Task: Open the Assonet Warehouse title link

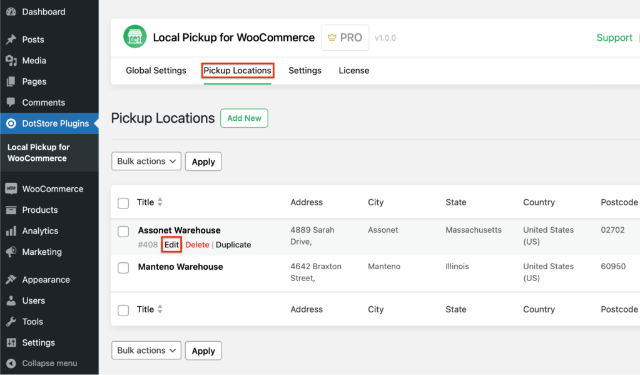Action: [x=179, y=230]
